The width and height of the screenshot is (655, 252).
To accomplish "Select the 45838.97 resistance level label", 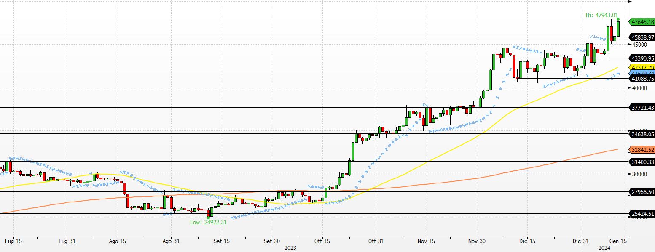I will pos(642,37).
